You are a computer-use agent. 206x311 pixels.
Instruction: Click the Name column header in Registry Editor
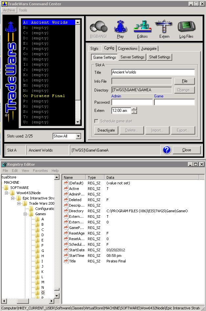click(x=74, y=177)
